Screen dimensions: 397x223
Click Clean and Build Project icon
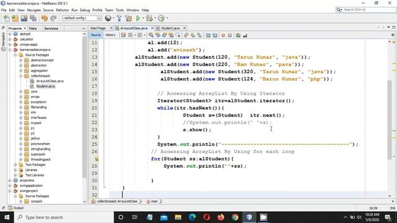[x=128, y=18]
